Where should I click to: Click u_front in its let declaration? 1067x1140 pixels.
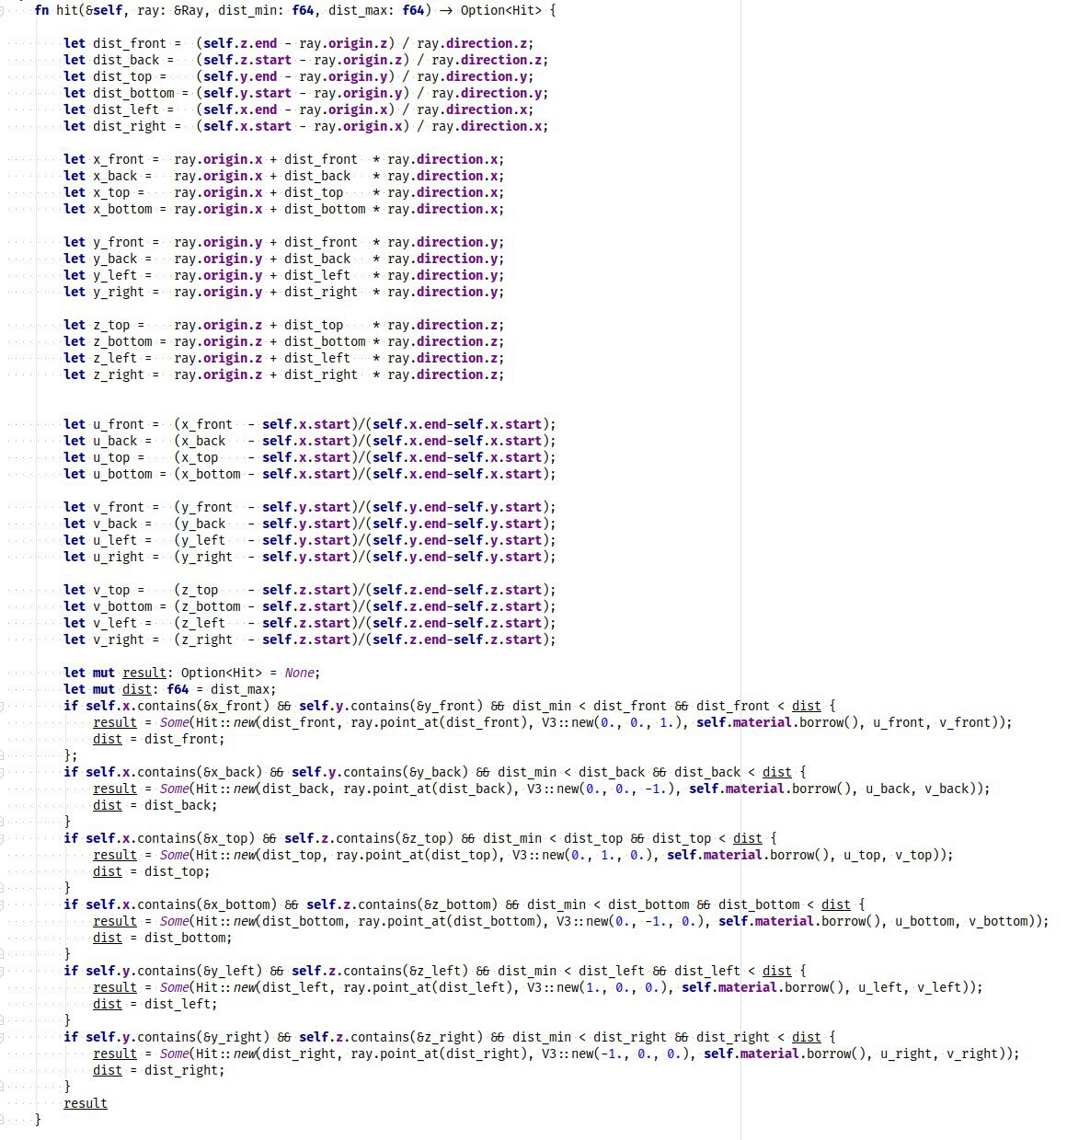(x=119, y=424)
